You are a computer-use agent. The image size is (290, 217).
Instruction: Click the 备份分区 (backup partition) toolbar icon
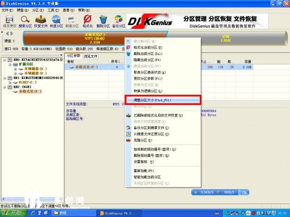[x=119, y=21]
